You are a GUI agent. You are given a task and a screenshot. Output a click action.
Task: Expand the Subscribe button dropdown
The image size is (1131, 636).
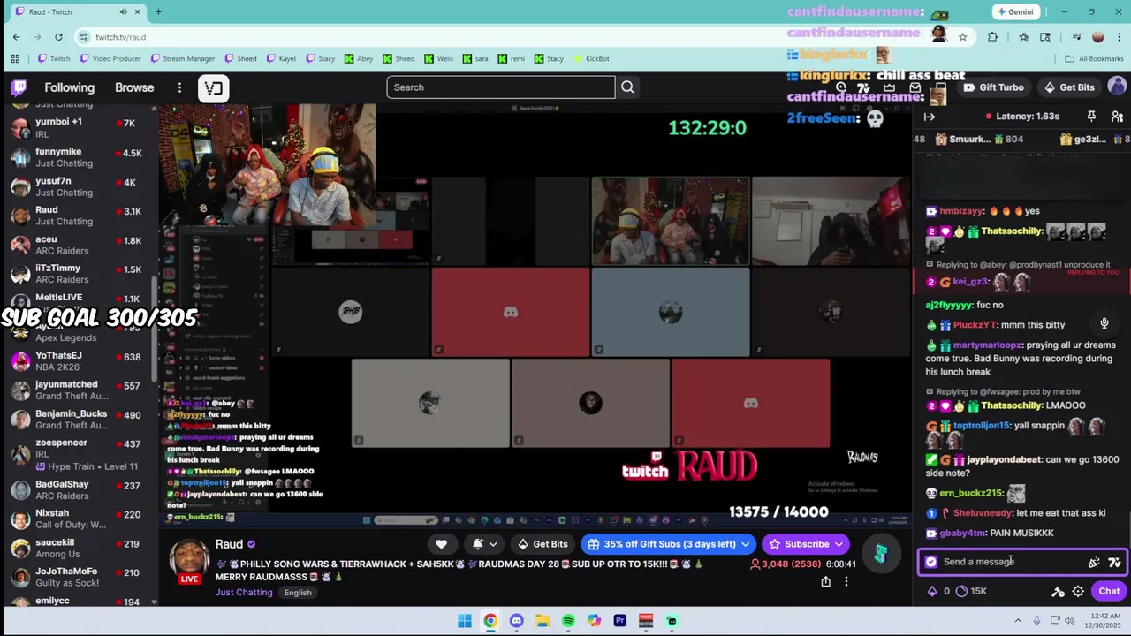pos(838,544)
